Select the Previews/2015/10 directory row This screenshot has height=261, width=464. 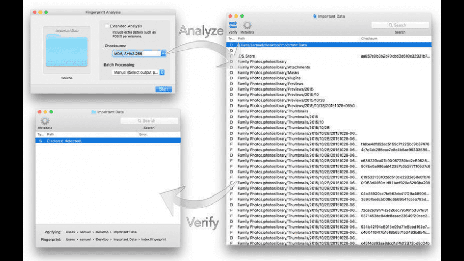click(x=329, y=95)
